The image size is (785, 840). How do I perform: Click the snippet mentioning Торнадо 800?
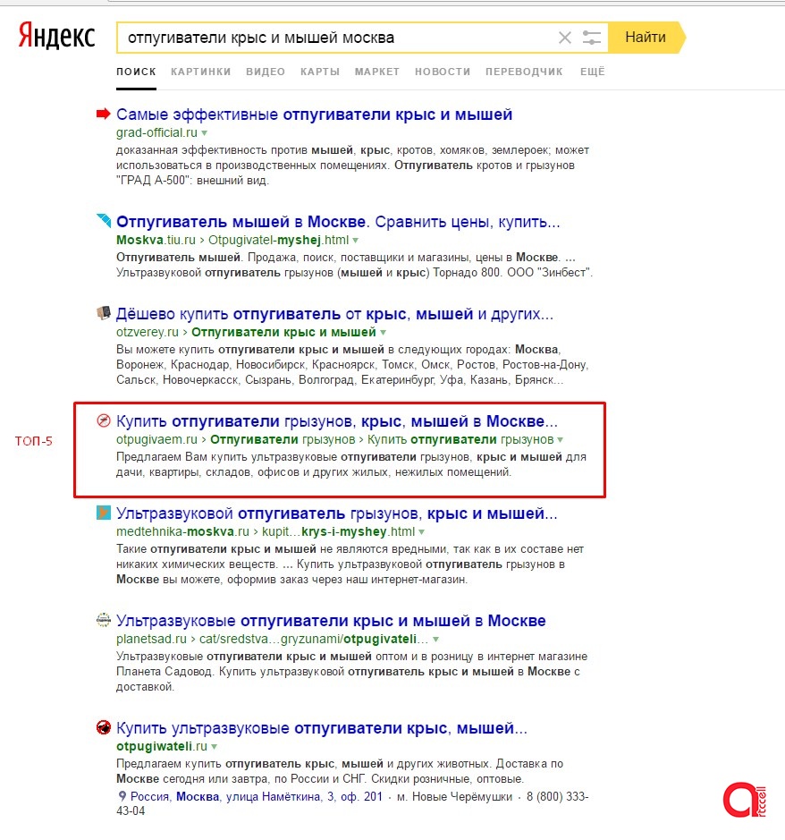354,265
